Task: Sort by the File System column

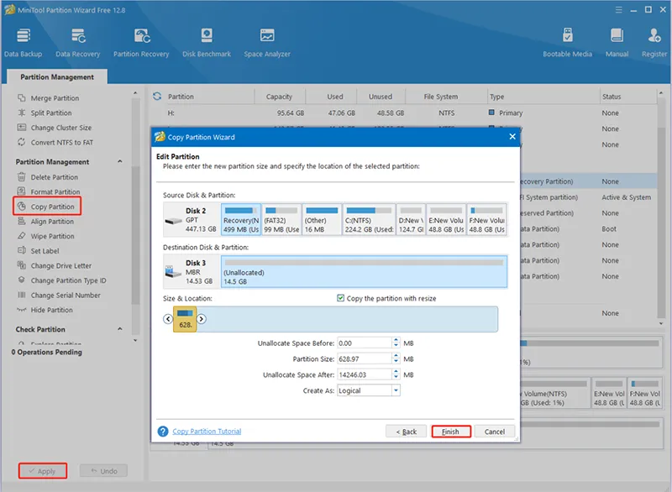Action: tap(440, 97)
